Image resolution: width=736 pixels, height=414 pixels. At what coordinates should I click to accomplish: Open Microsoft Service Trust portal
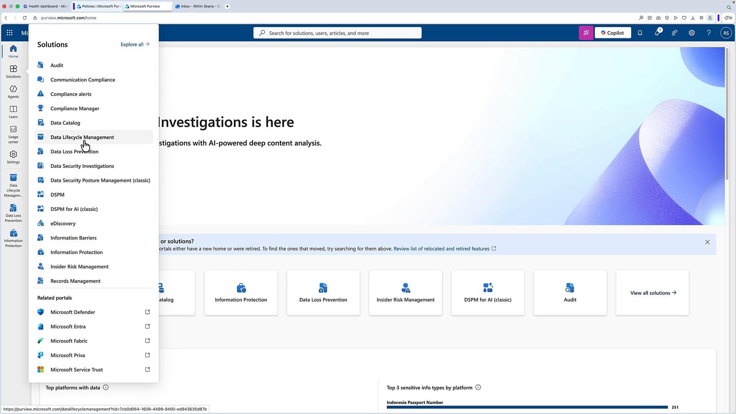[94, 370]
